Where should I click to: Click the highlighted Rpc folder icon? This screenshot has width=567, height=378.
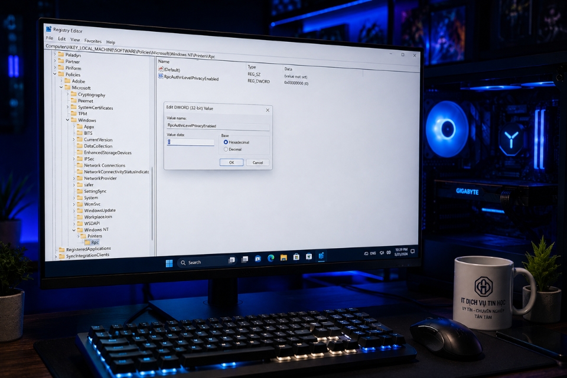point(87,242)
